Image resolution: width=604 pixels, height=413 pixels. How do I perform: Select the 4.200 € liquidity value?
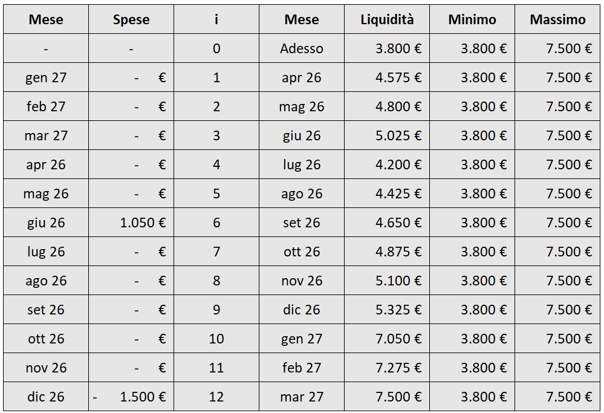coord(398,164)
